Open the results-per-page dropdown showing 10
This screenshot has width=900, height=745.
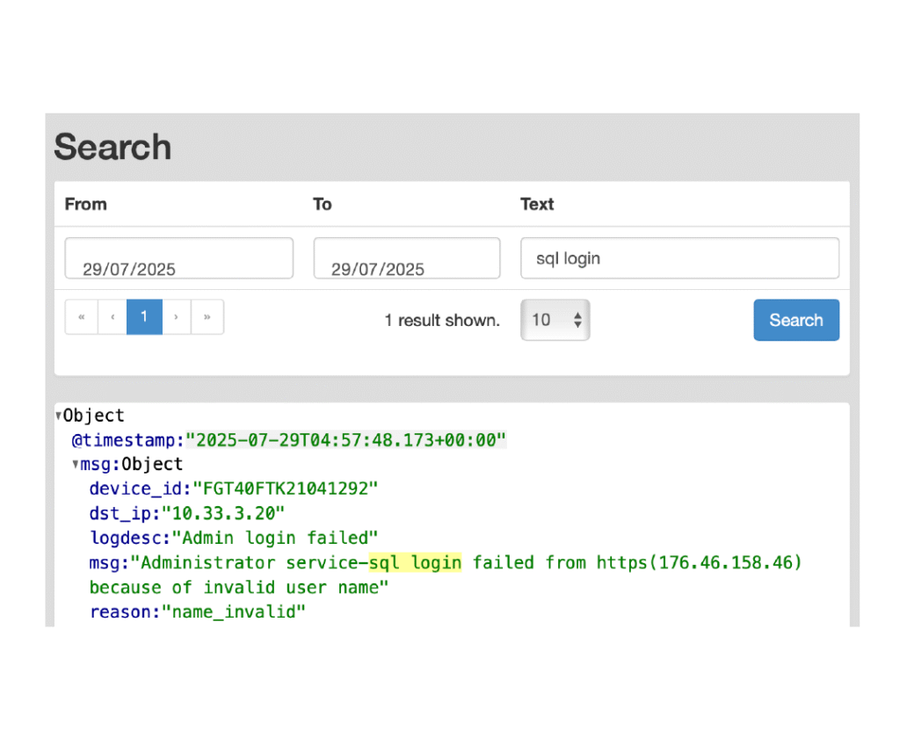(555, 320)
